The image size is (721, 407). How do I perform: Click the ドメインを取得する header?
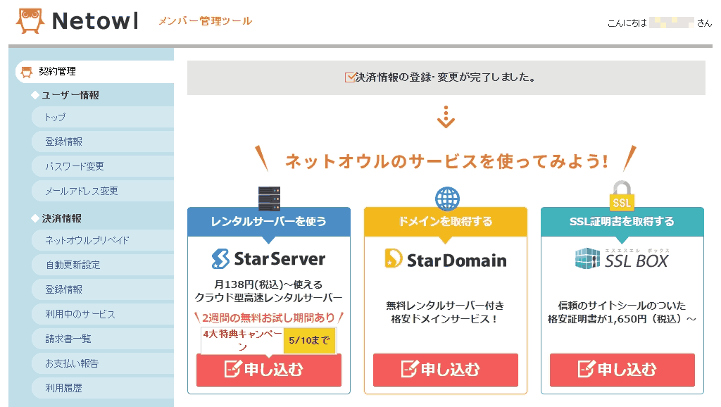click(x=446, y=222)
